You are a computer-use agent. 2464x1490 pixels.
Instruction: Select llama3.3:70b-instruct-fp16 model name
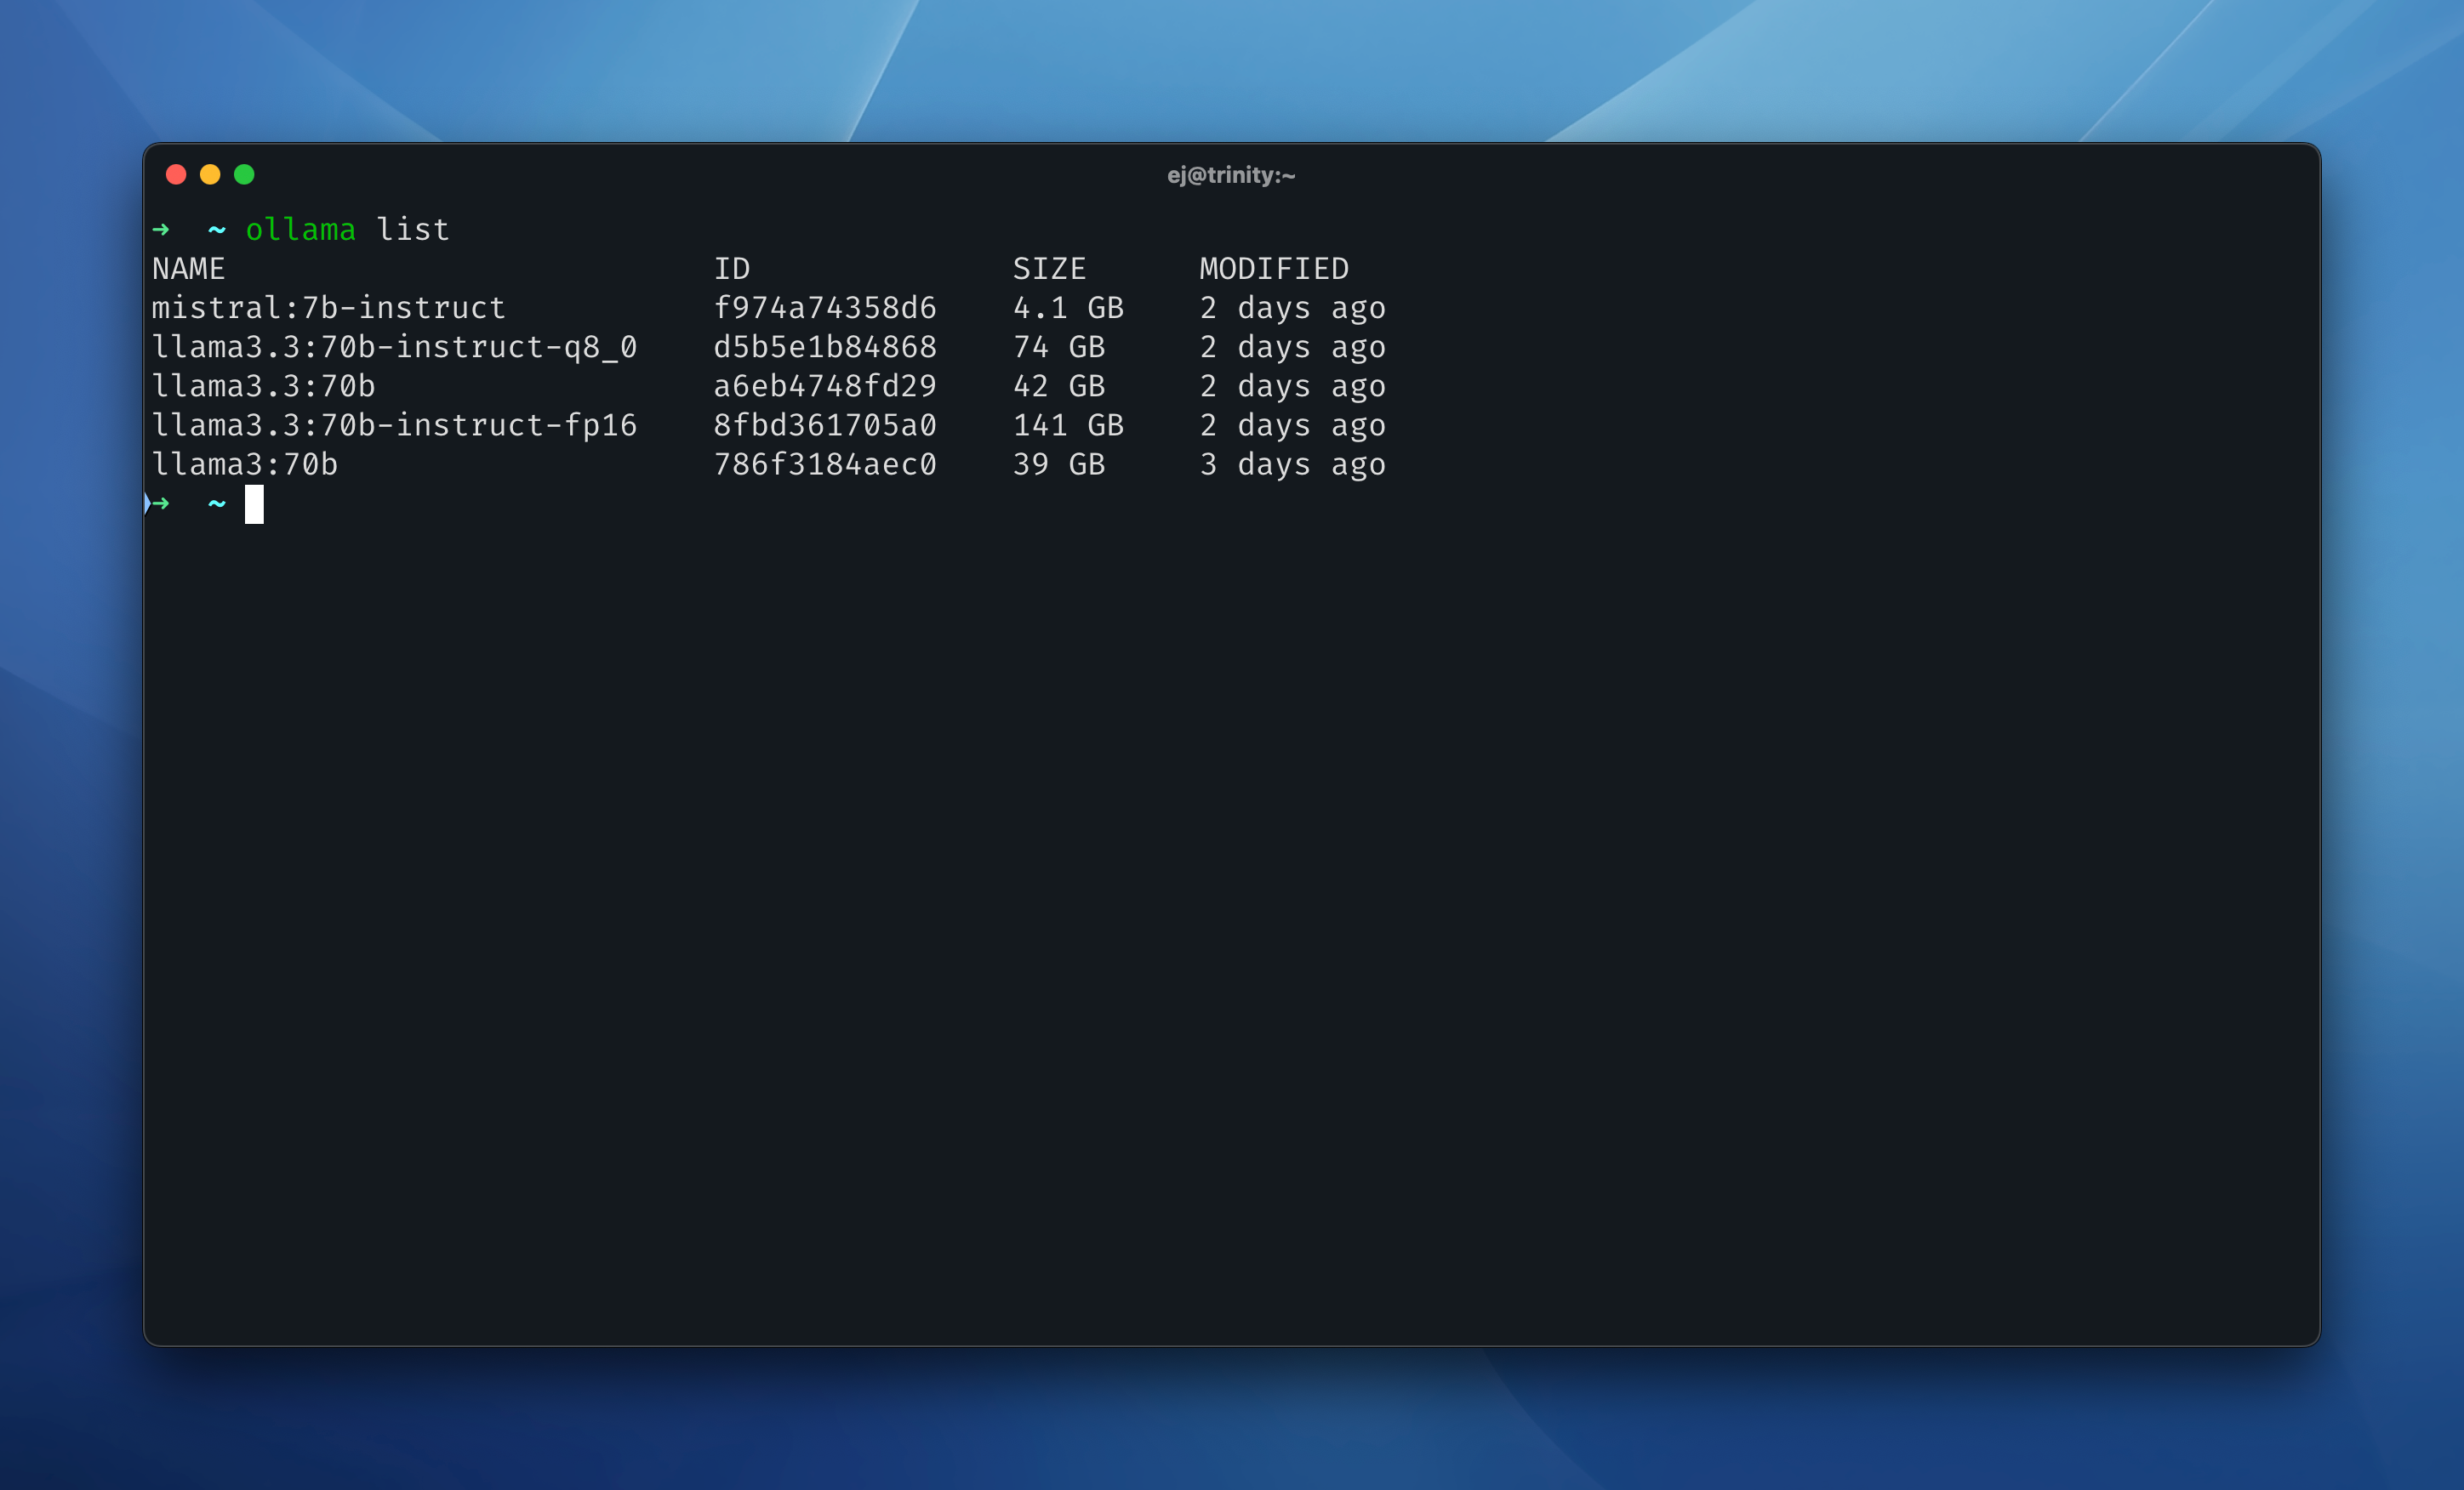[x=394, y=424]
